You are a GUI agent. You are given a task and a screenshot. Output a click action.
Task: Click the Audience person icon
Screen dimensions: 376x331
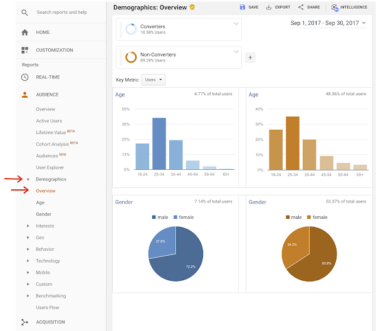[24, 95]
